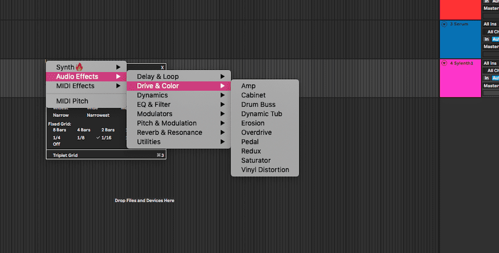Set Sylenth1 track monitor to In
Screen dimensions: 499x253
(x=486, y=78)
